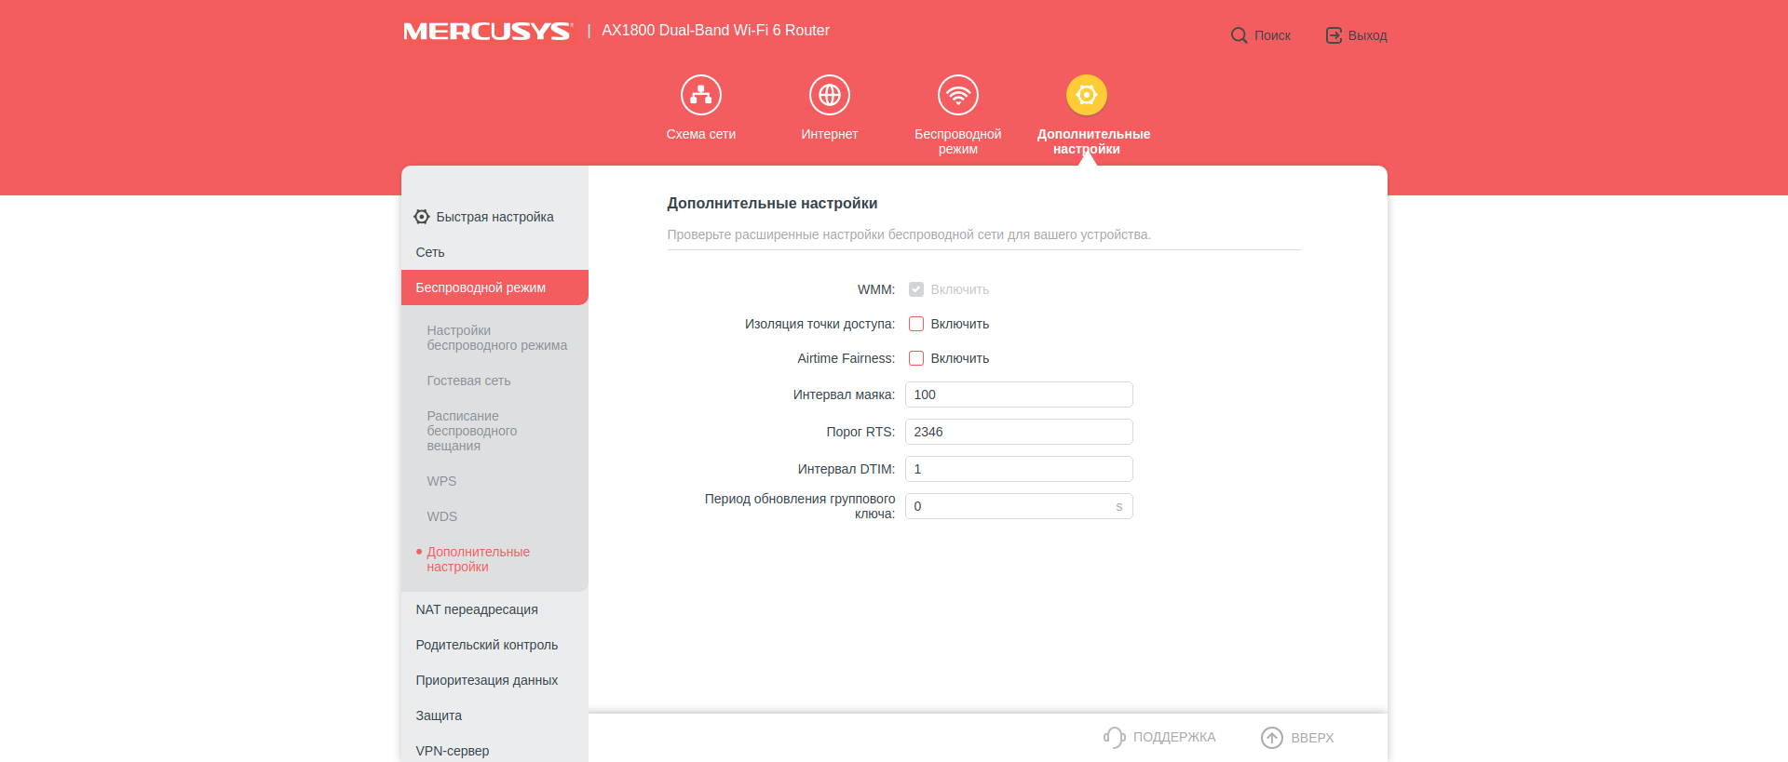Click the Интервал маяка input field

coord(1018,394)
